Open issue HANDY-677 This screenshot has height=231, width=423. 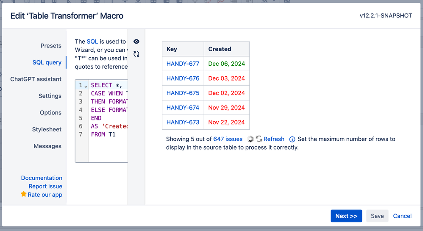(x=183, y=64)
